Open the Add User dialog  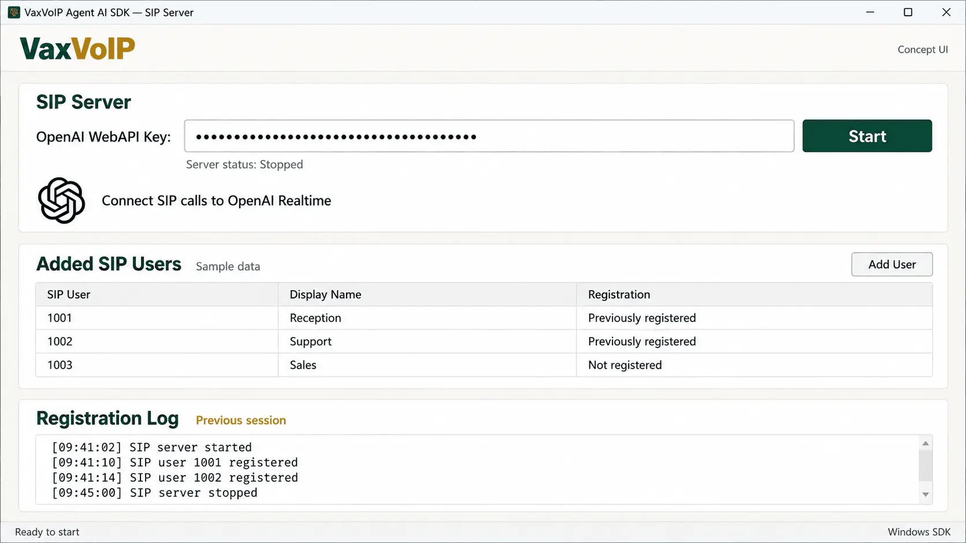pos(891,264)
